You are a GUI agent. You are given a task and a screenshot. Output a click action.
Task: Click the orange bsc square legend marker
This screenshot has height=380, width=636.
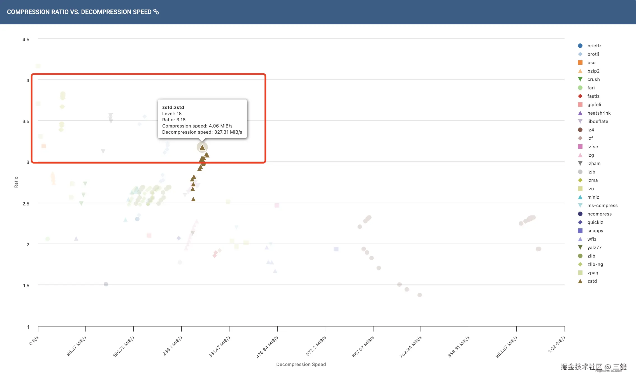[x=580, y=62]
